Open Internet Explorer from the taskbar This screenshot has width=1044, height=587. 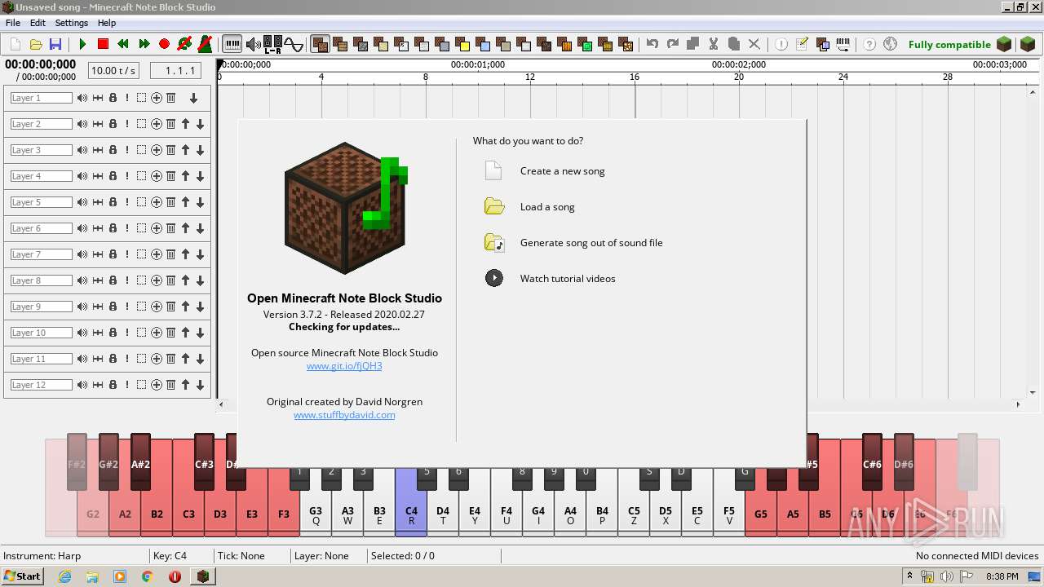[64, 576]
